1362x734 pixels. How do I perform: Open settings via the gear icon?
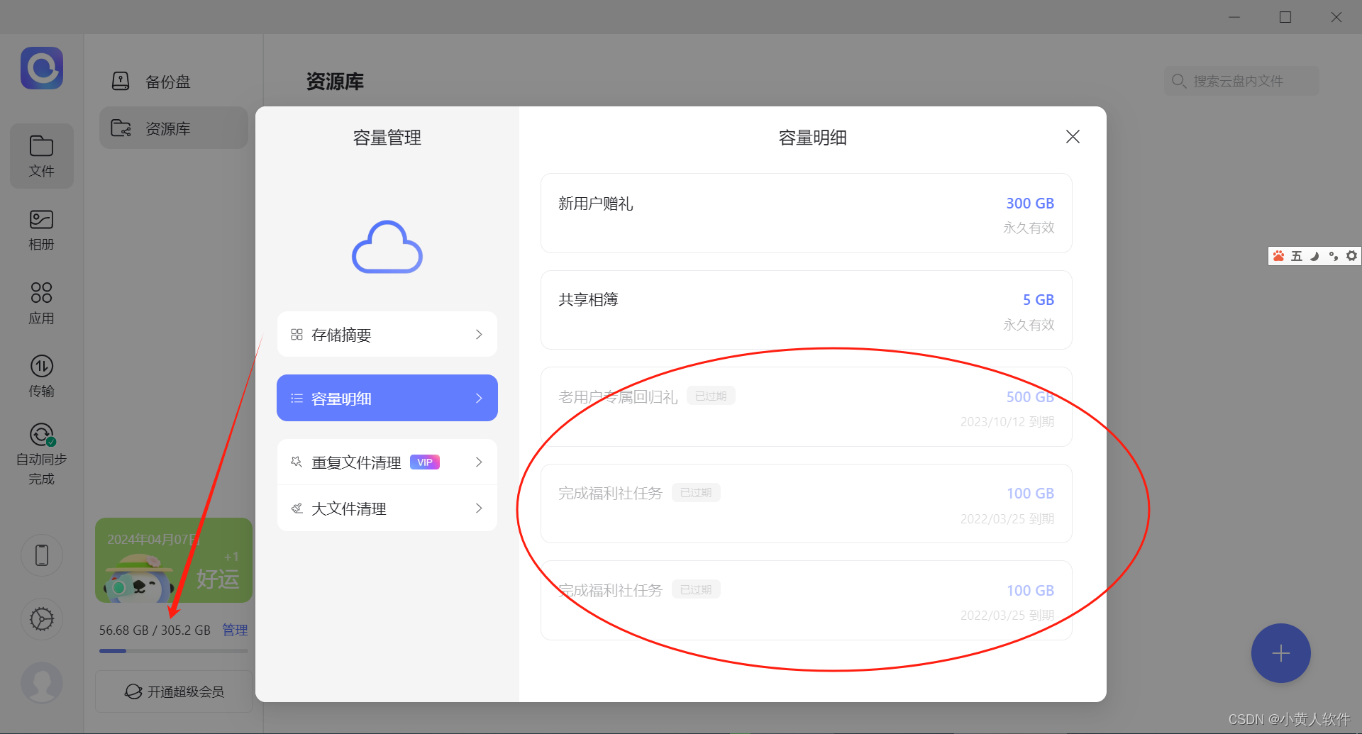42,619
